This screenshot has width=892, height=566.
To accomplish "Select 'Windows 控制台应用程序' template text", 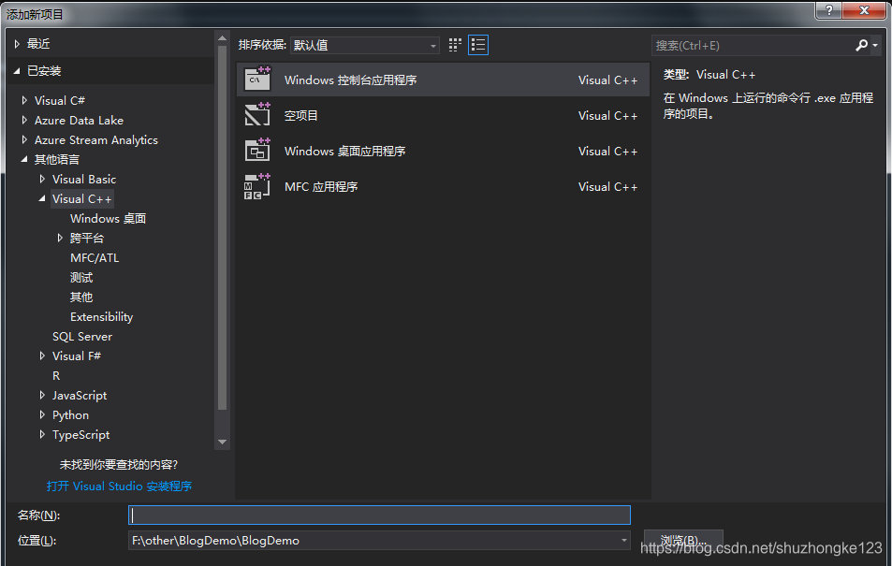I will point(350,80).
